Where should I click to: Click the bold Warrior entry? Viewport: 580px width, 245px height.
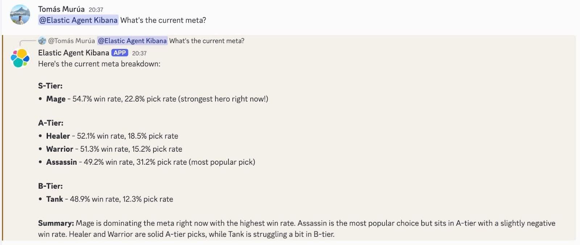[x=59, y=149]
